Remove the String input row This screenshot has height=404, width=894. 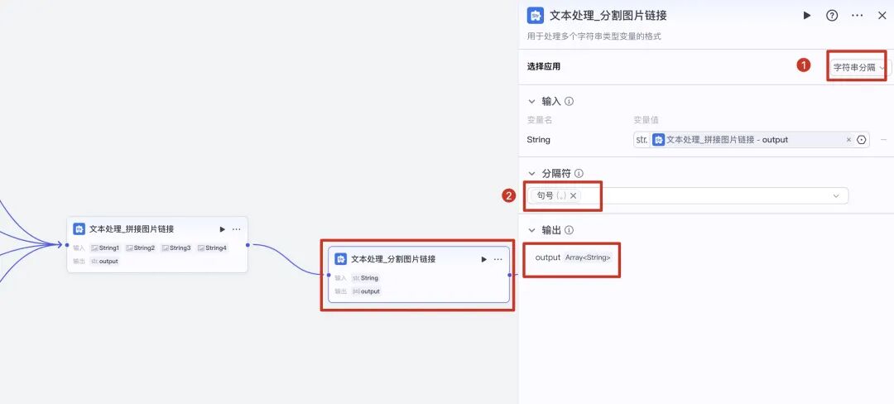click(x=883, y=140)
